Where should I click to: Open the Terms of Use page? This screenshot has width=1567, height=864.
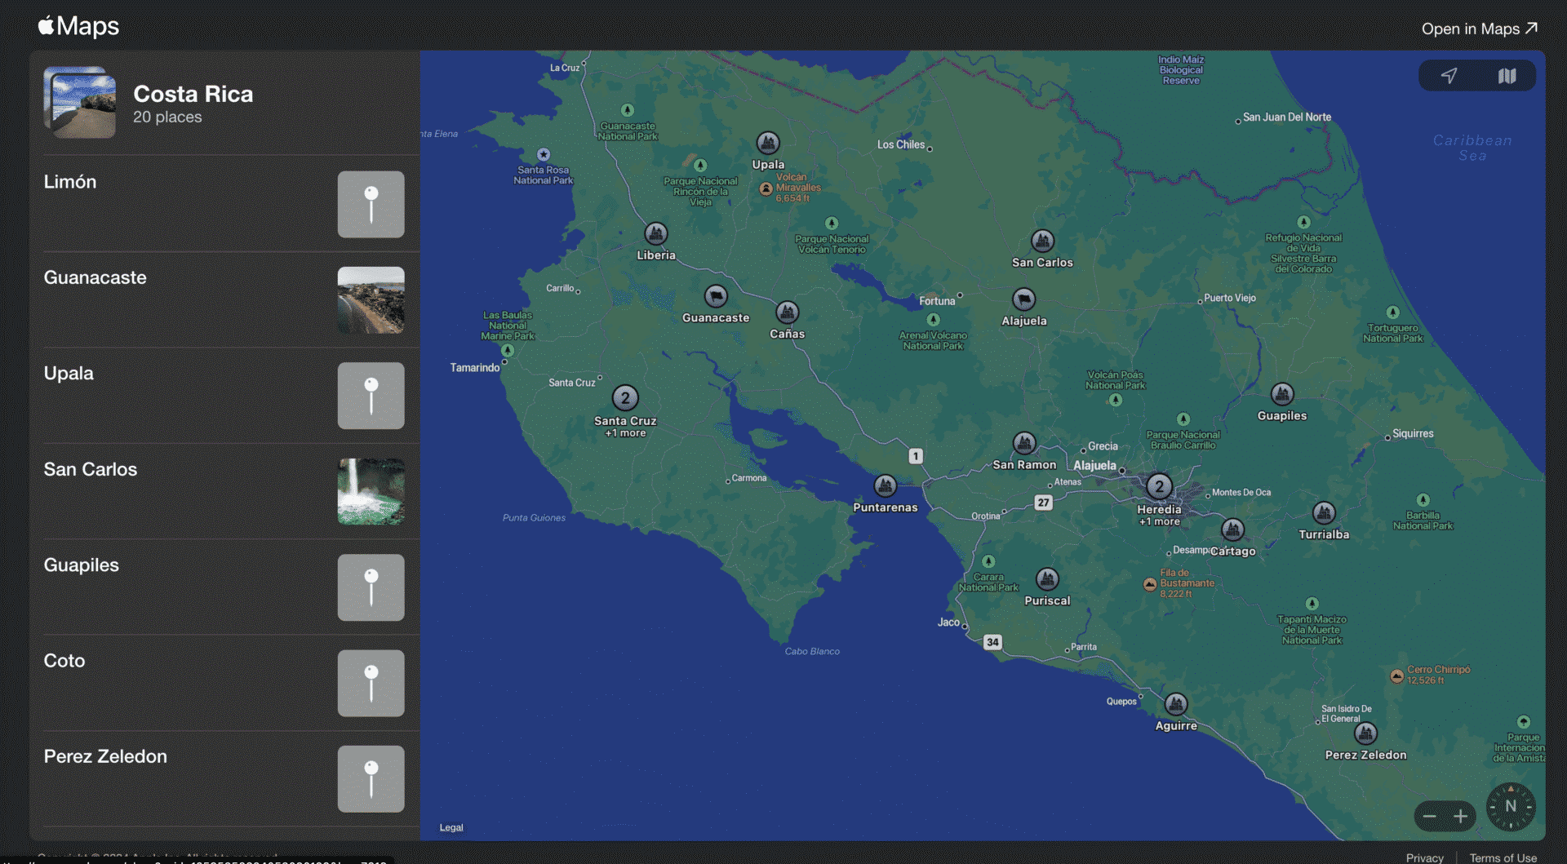[1504, 857]
